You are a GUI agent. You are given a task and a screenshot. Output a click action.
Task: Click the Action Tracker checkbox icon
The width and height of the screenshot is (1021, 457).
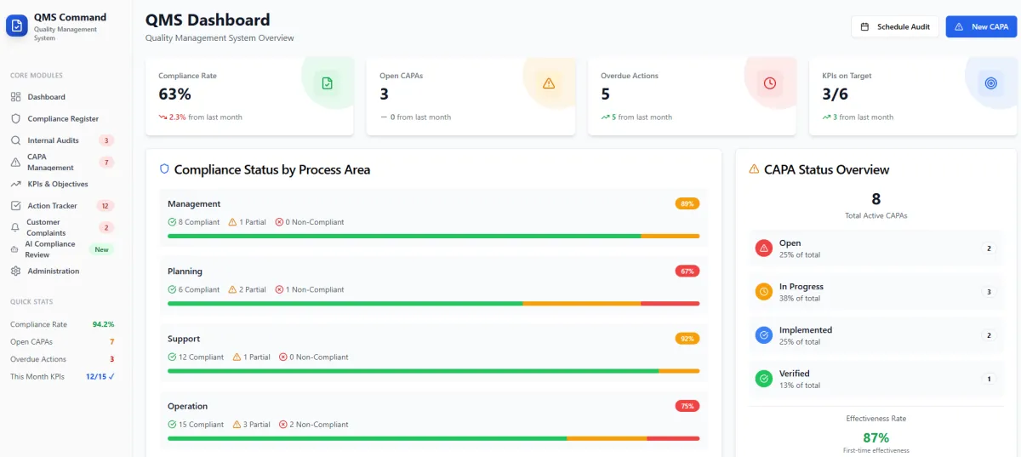tap(15, 206)
